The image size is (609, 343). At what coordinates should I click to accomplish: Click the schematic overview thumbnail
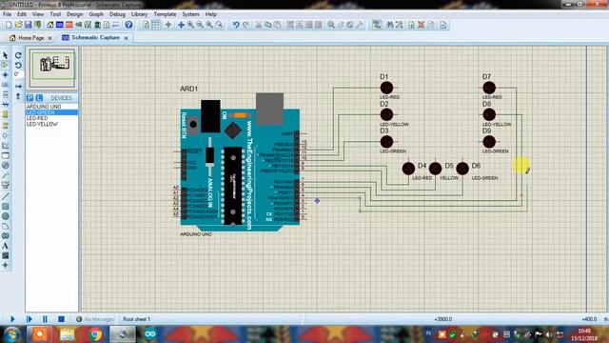click(52, 68)
